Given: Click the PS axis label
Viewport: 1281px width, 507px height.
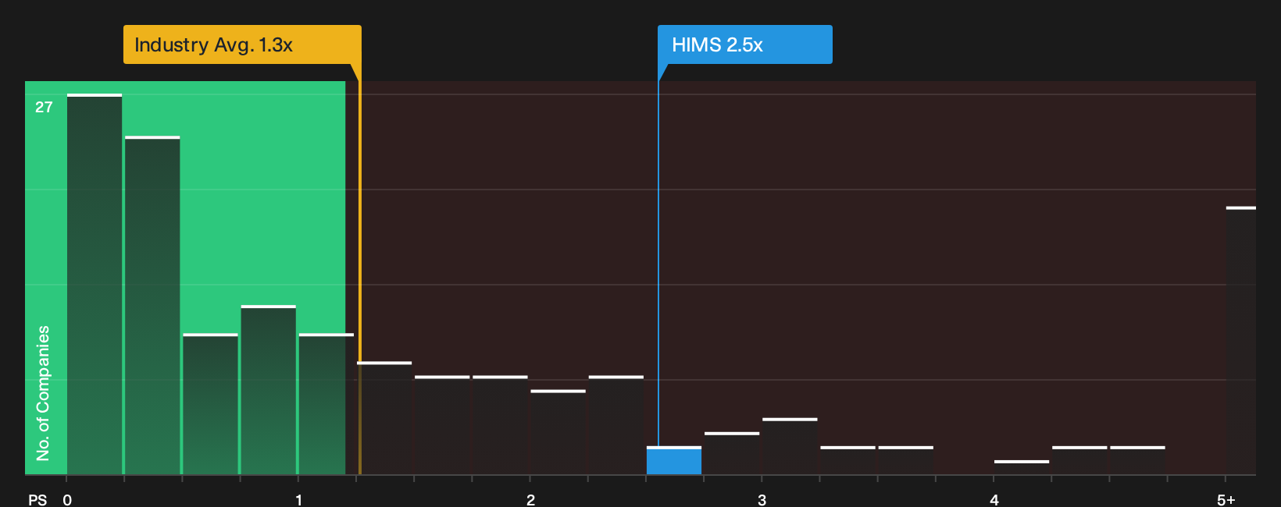Looking at the screenshot, I should coord(37,500).
